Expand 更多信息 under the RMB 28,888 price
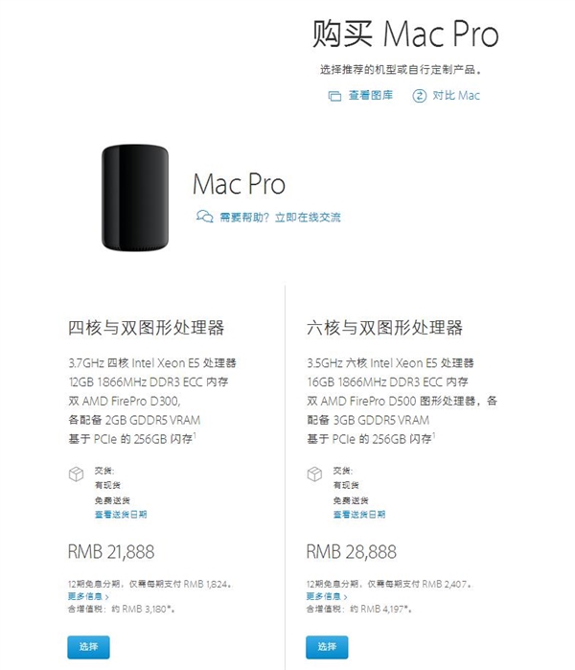Screen dimensions: 575x670 [325, 596]
